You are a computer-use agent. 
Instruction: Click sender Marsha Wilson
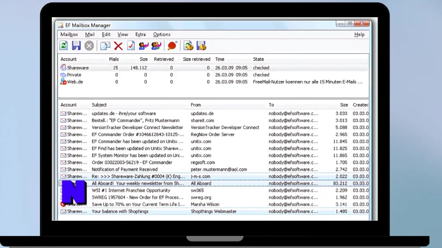click(x=205, y=205)
